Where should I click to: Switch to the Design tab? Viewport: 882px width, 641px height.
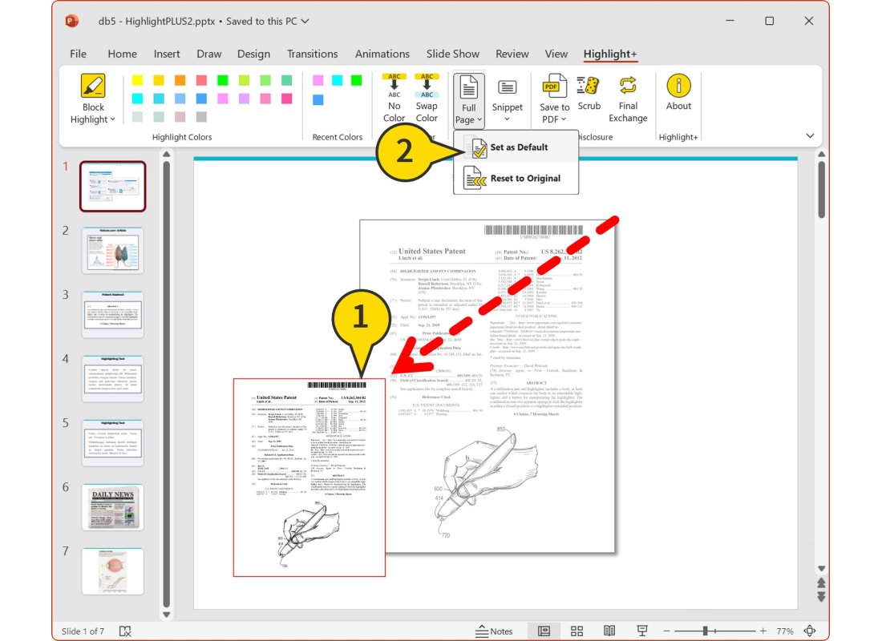point(253,54)
